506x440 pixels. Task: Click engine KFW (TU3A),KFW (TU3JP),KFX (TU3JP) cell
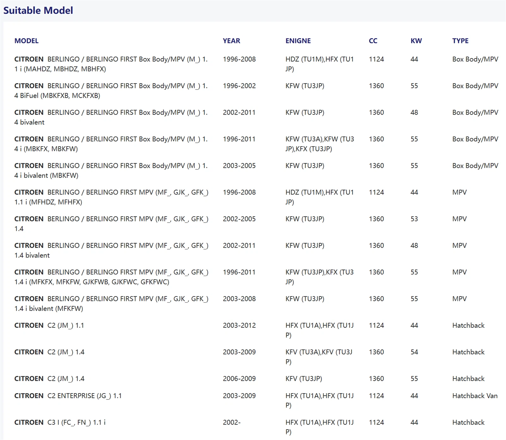[x=320, y=144]
